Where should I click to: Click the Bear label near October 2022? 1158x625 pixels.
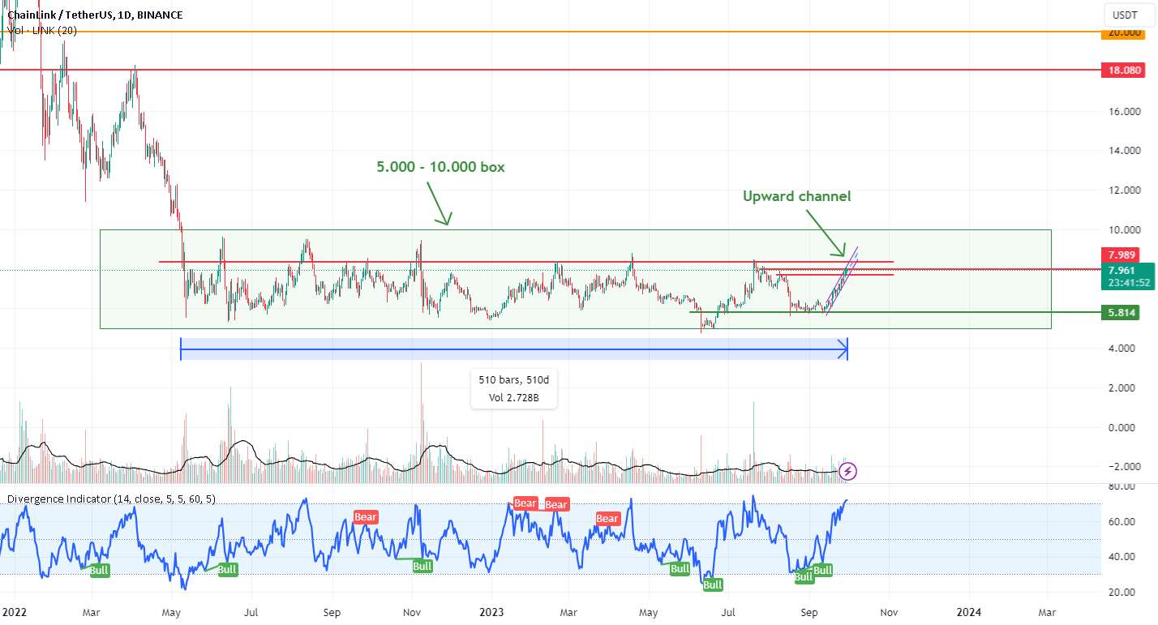(x=366, y=516)
